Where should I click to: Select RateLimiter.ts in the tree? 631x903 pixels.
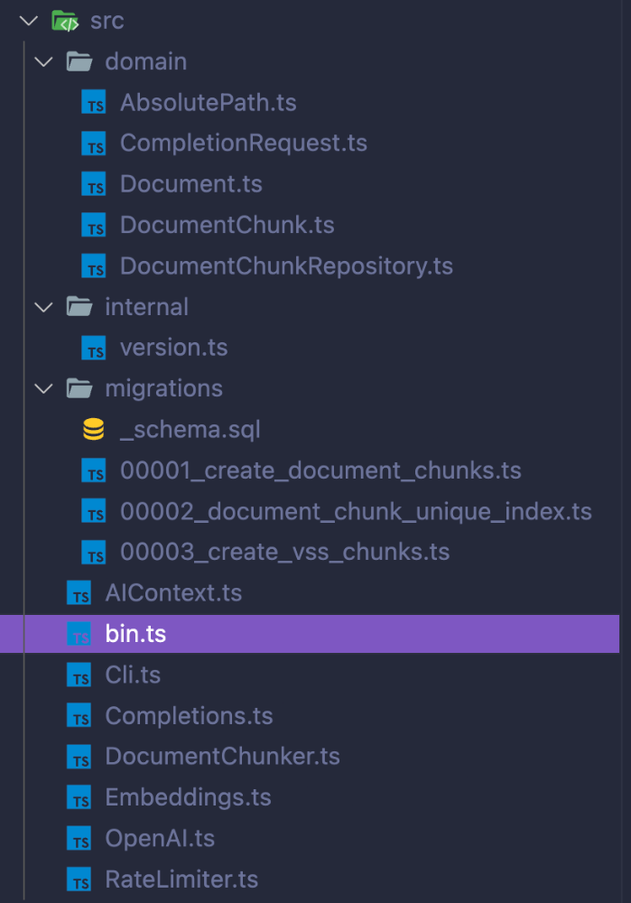181,879
